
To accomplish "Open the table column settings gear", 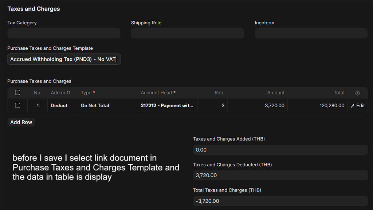I will click(x=357, y=93).
